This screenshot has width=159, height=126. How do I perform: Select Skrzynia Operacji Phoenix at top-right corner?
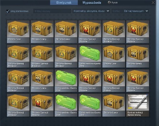138,32
